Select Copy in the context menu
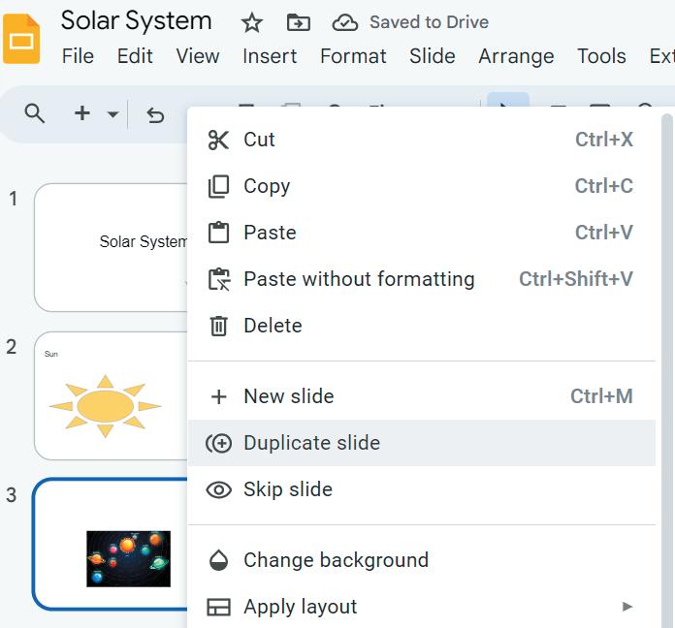The image size is (675, 628). [x=266, y=186]
